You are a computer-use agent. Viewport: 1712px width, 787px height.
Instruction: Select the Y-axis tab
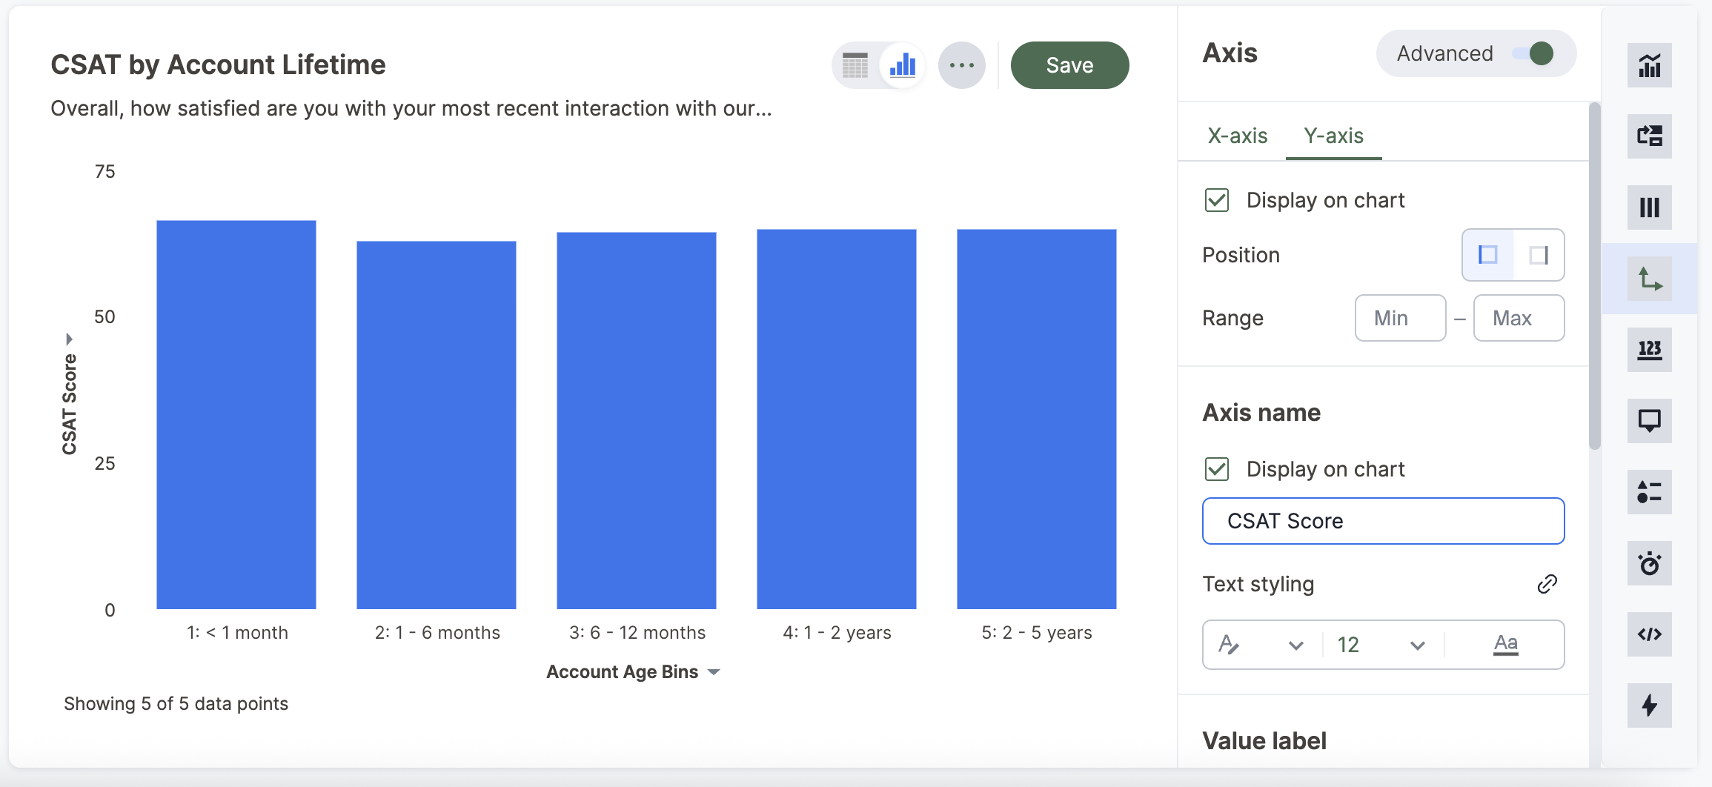1333,136
